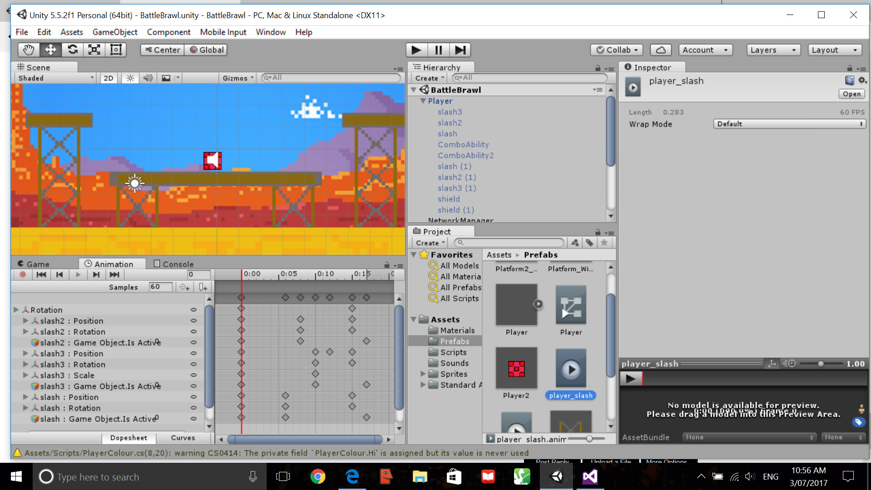Viewport: 871px width, 490px height.
Task: Click the Open button for player_slash animation
Action: (x=851, y=94)
